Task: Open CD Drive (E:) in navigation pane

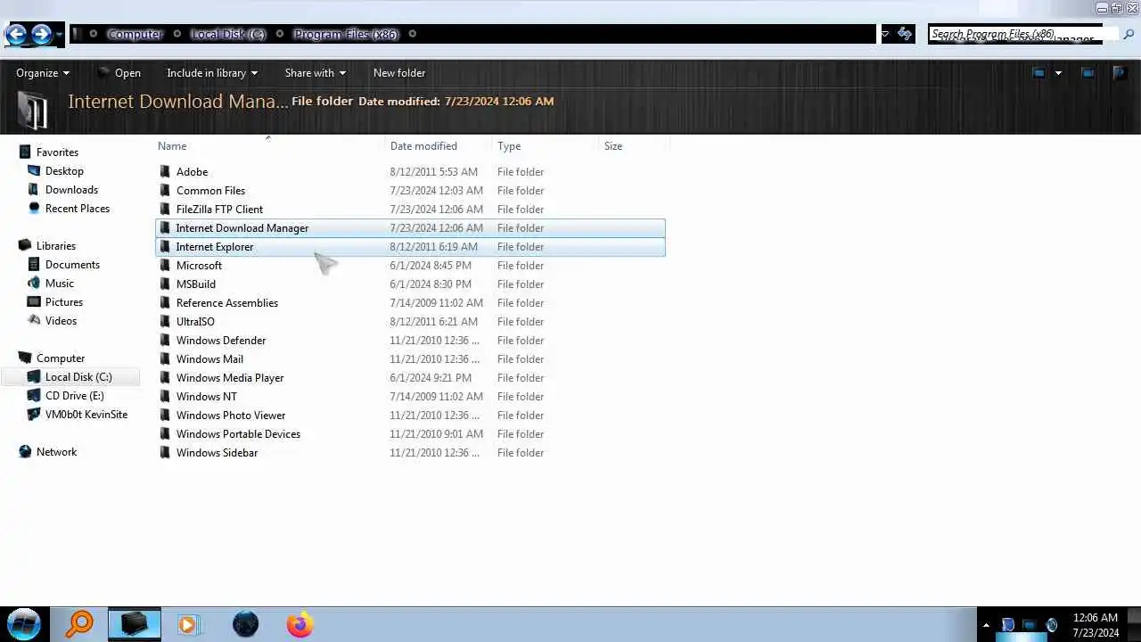Action: pyautogui.click(x=75, y=396)
